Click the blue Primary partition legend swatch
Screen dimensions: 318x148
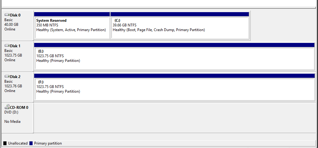click(x=31, y=143)
